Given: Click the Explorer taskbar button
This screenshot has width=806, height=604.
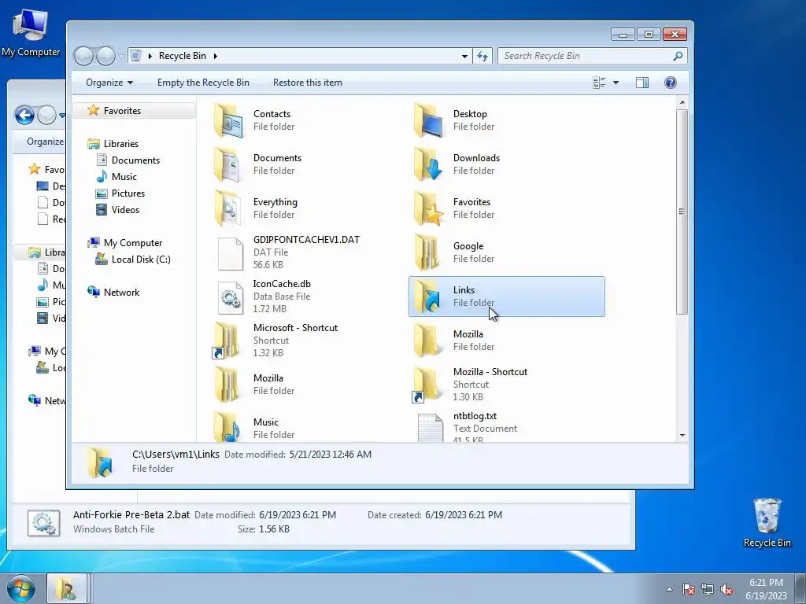Looking at the screenshot, I should click(x=67, y=588).
